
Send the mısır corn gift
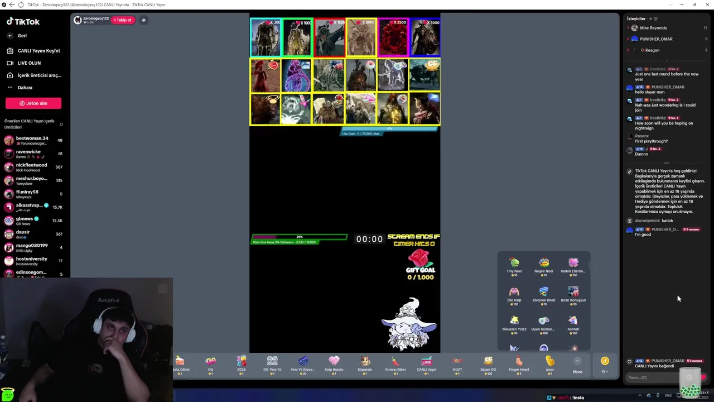[549, 365]
